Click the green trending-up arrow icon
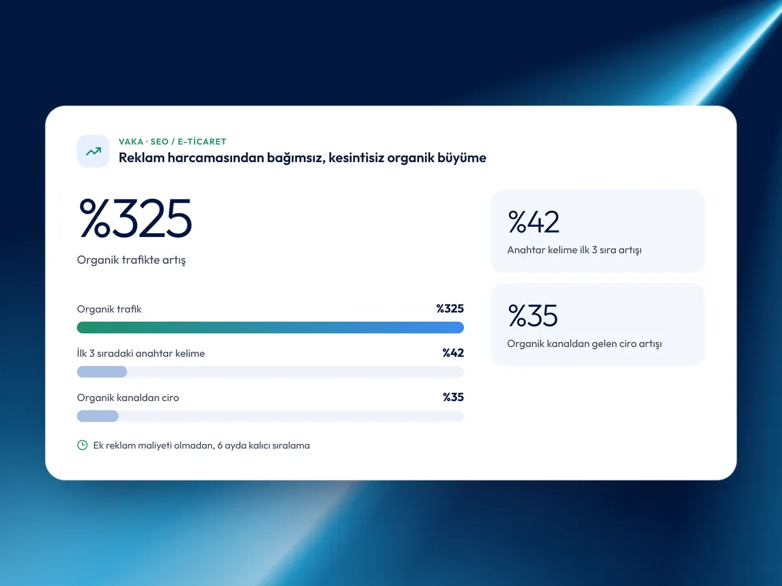 [93, 151]
